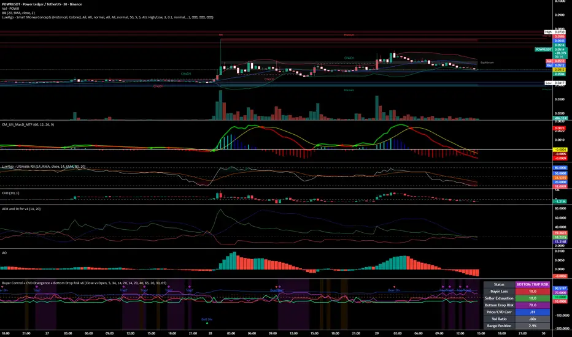Click the RSI 80.0000 level label
The height and width of the screenshot is (337, 572).
coord(560,168)
